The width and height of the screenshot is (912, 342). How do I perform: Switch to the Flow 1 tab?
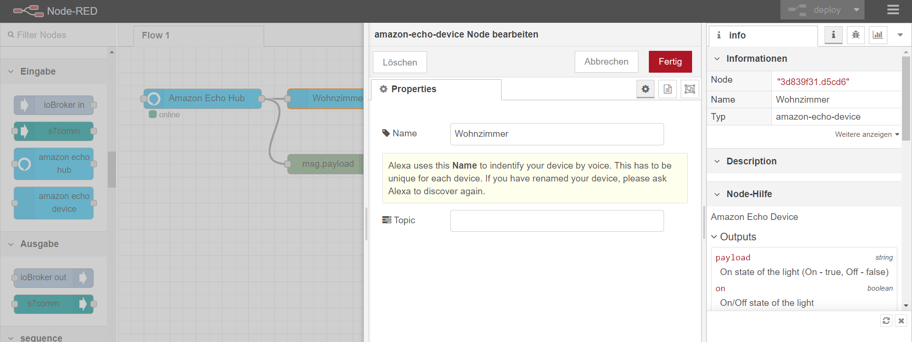198,36
